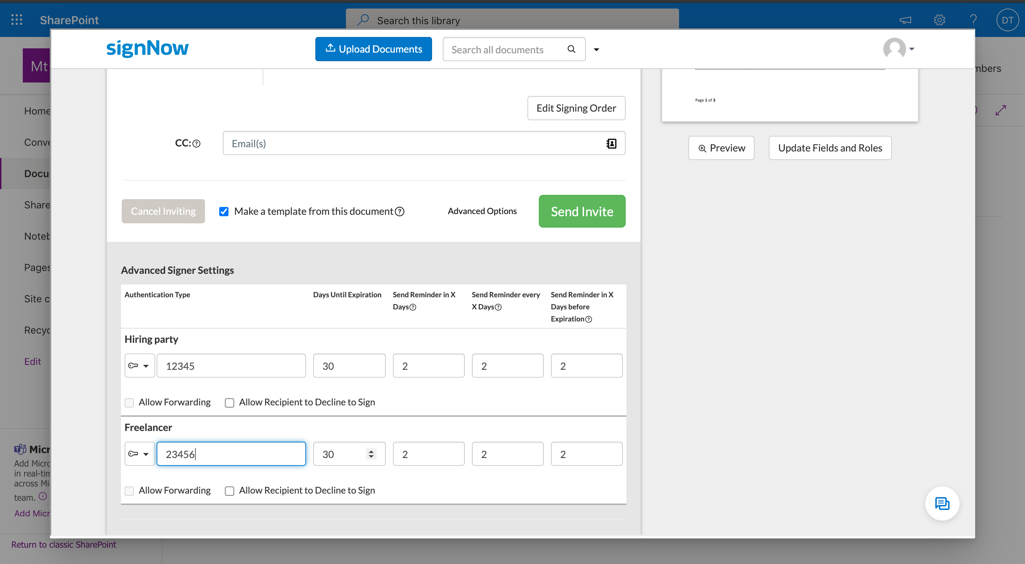Click the signNow logo
The image size is (1025, 564).
[x=147, y=48]
